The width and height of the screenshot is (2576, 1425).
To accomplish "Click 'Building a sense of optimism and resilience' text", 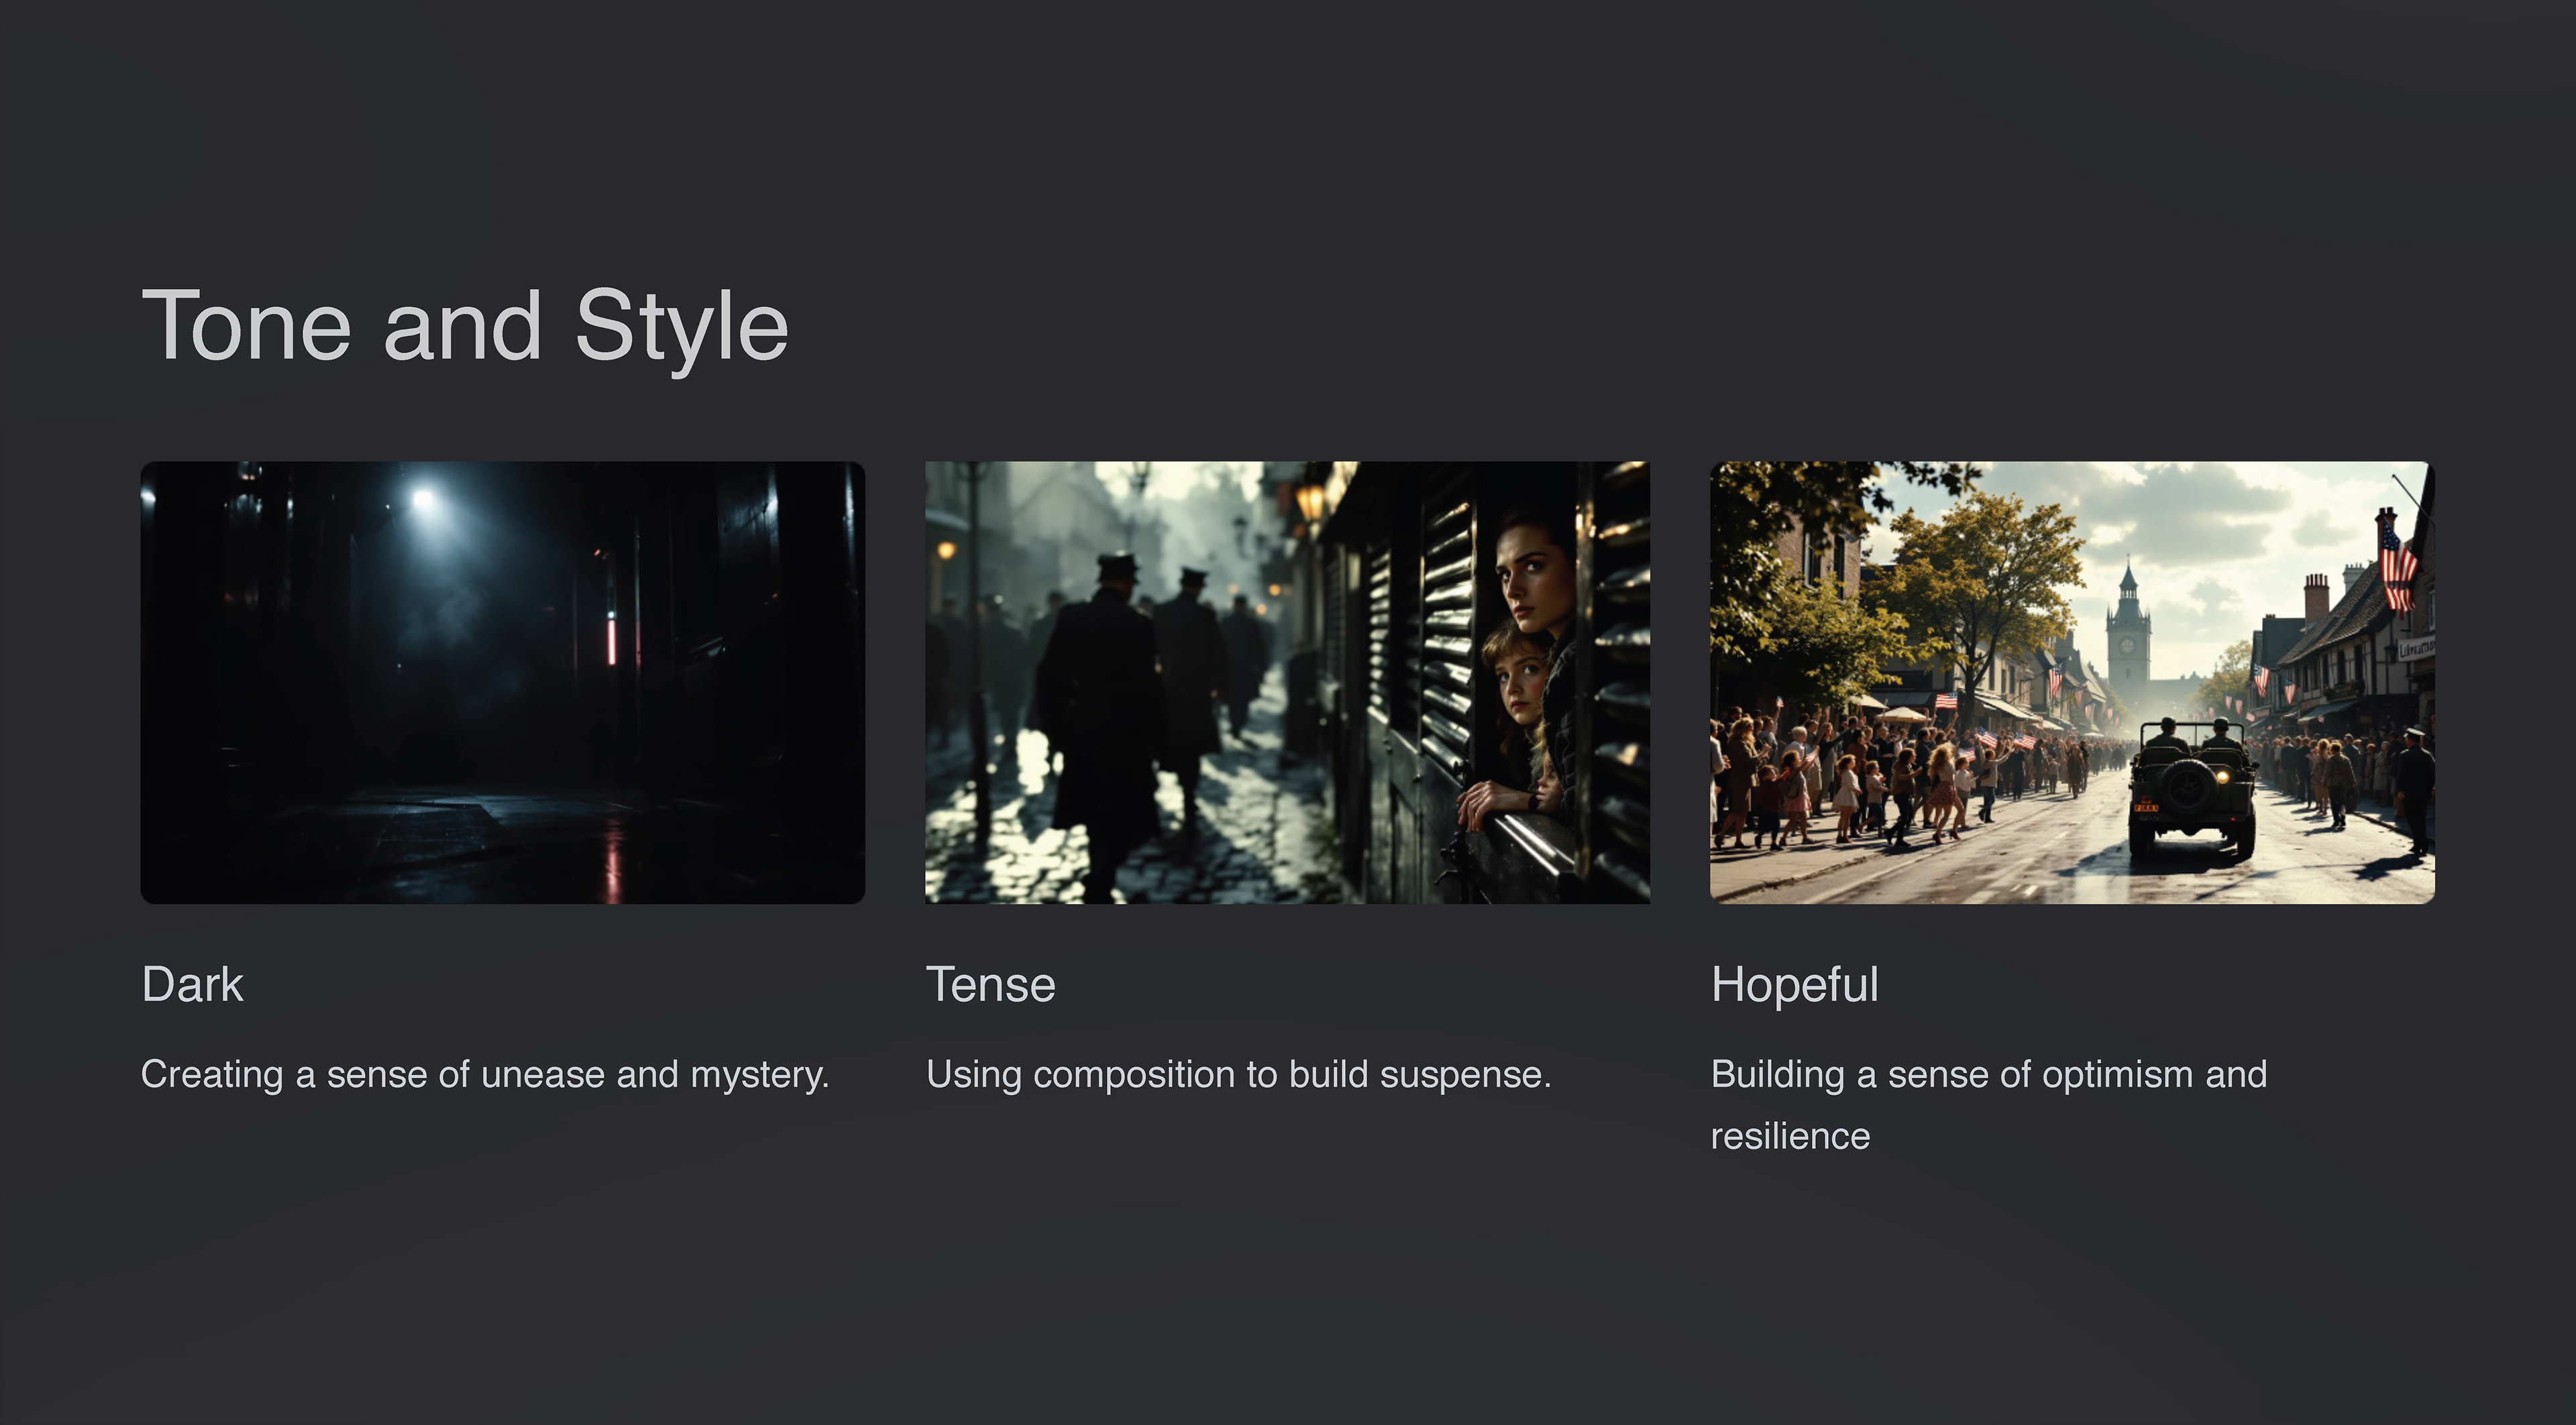I will (x=1989, y=1105).
